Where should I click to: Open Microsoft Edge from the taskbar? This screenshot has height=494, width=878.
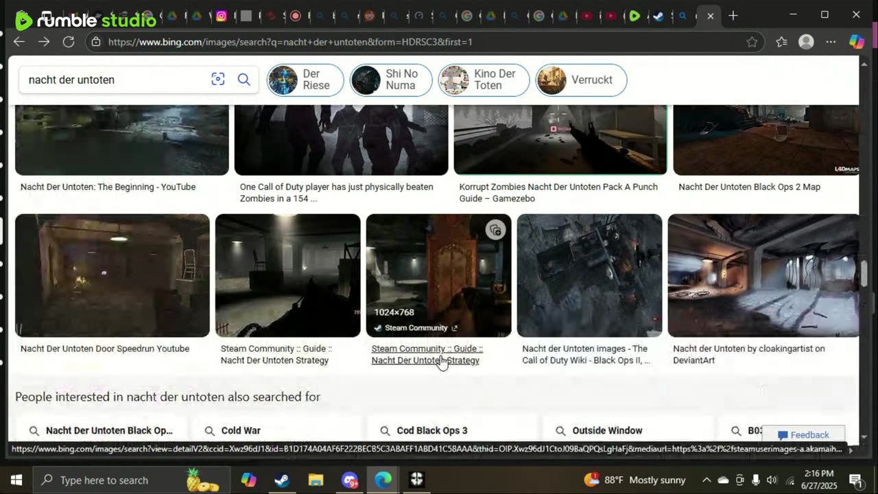pos(383,480)
